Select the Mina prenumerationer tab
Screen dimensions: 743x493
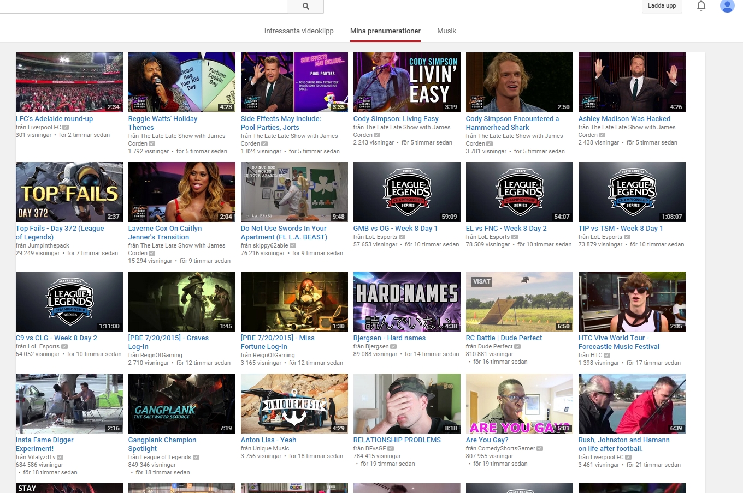click(385, 31)
